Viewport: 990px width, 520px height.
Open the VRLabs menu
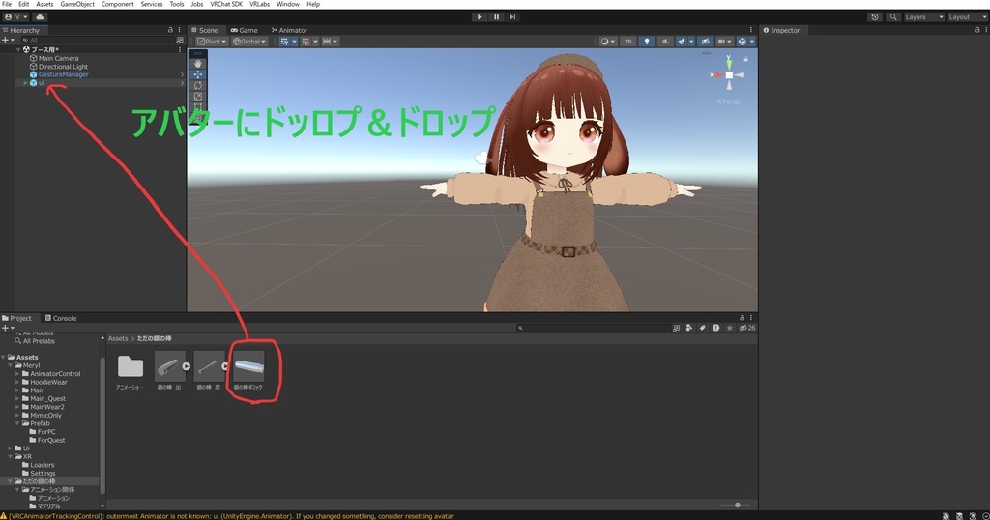(259, 4)
